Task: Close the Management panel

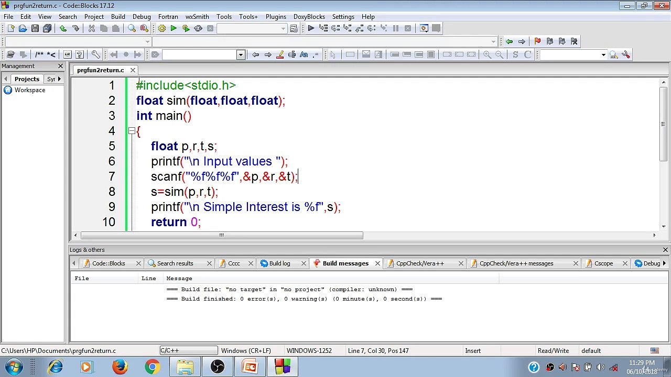Action: [x=60, y=66]
